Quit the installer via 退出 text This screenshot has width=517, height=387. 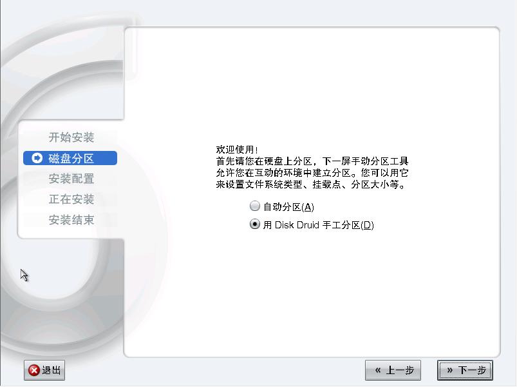click(52, 370)
